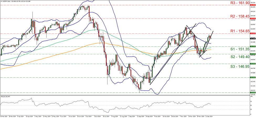The width and height of the screenshot is (256, 118).
Task: Click the green 139.600 price tag on axis
Action: pos(252,92)
